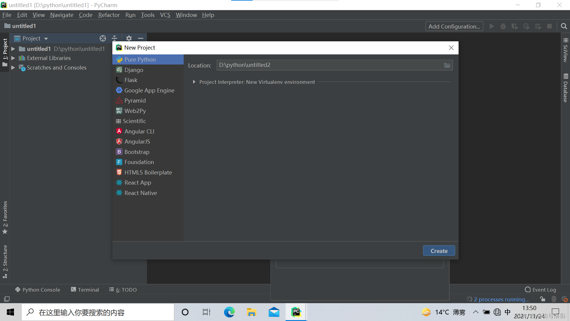Select Django project type
Image resolution: width=570 pixels, height=321 pixels.
[148, 70]
